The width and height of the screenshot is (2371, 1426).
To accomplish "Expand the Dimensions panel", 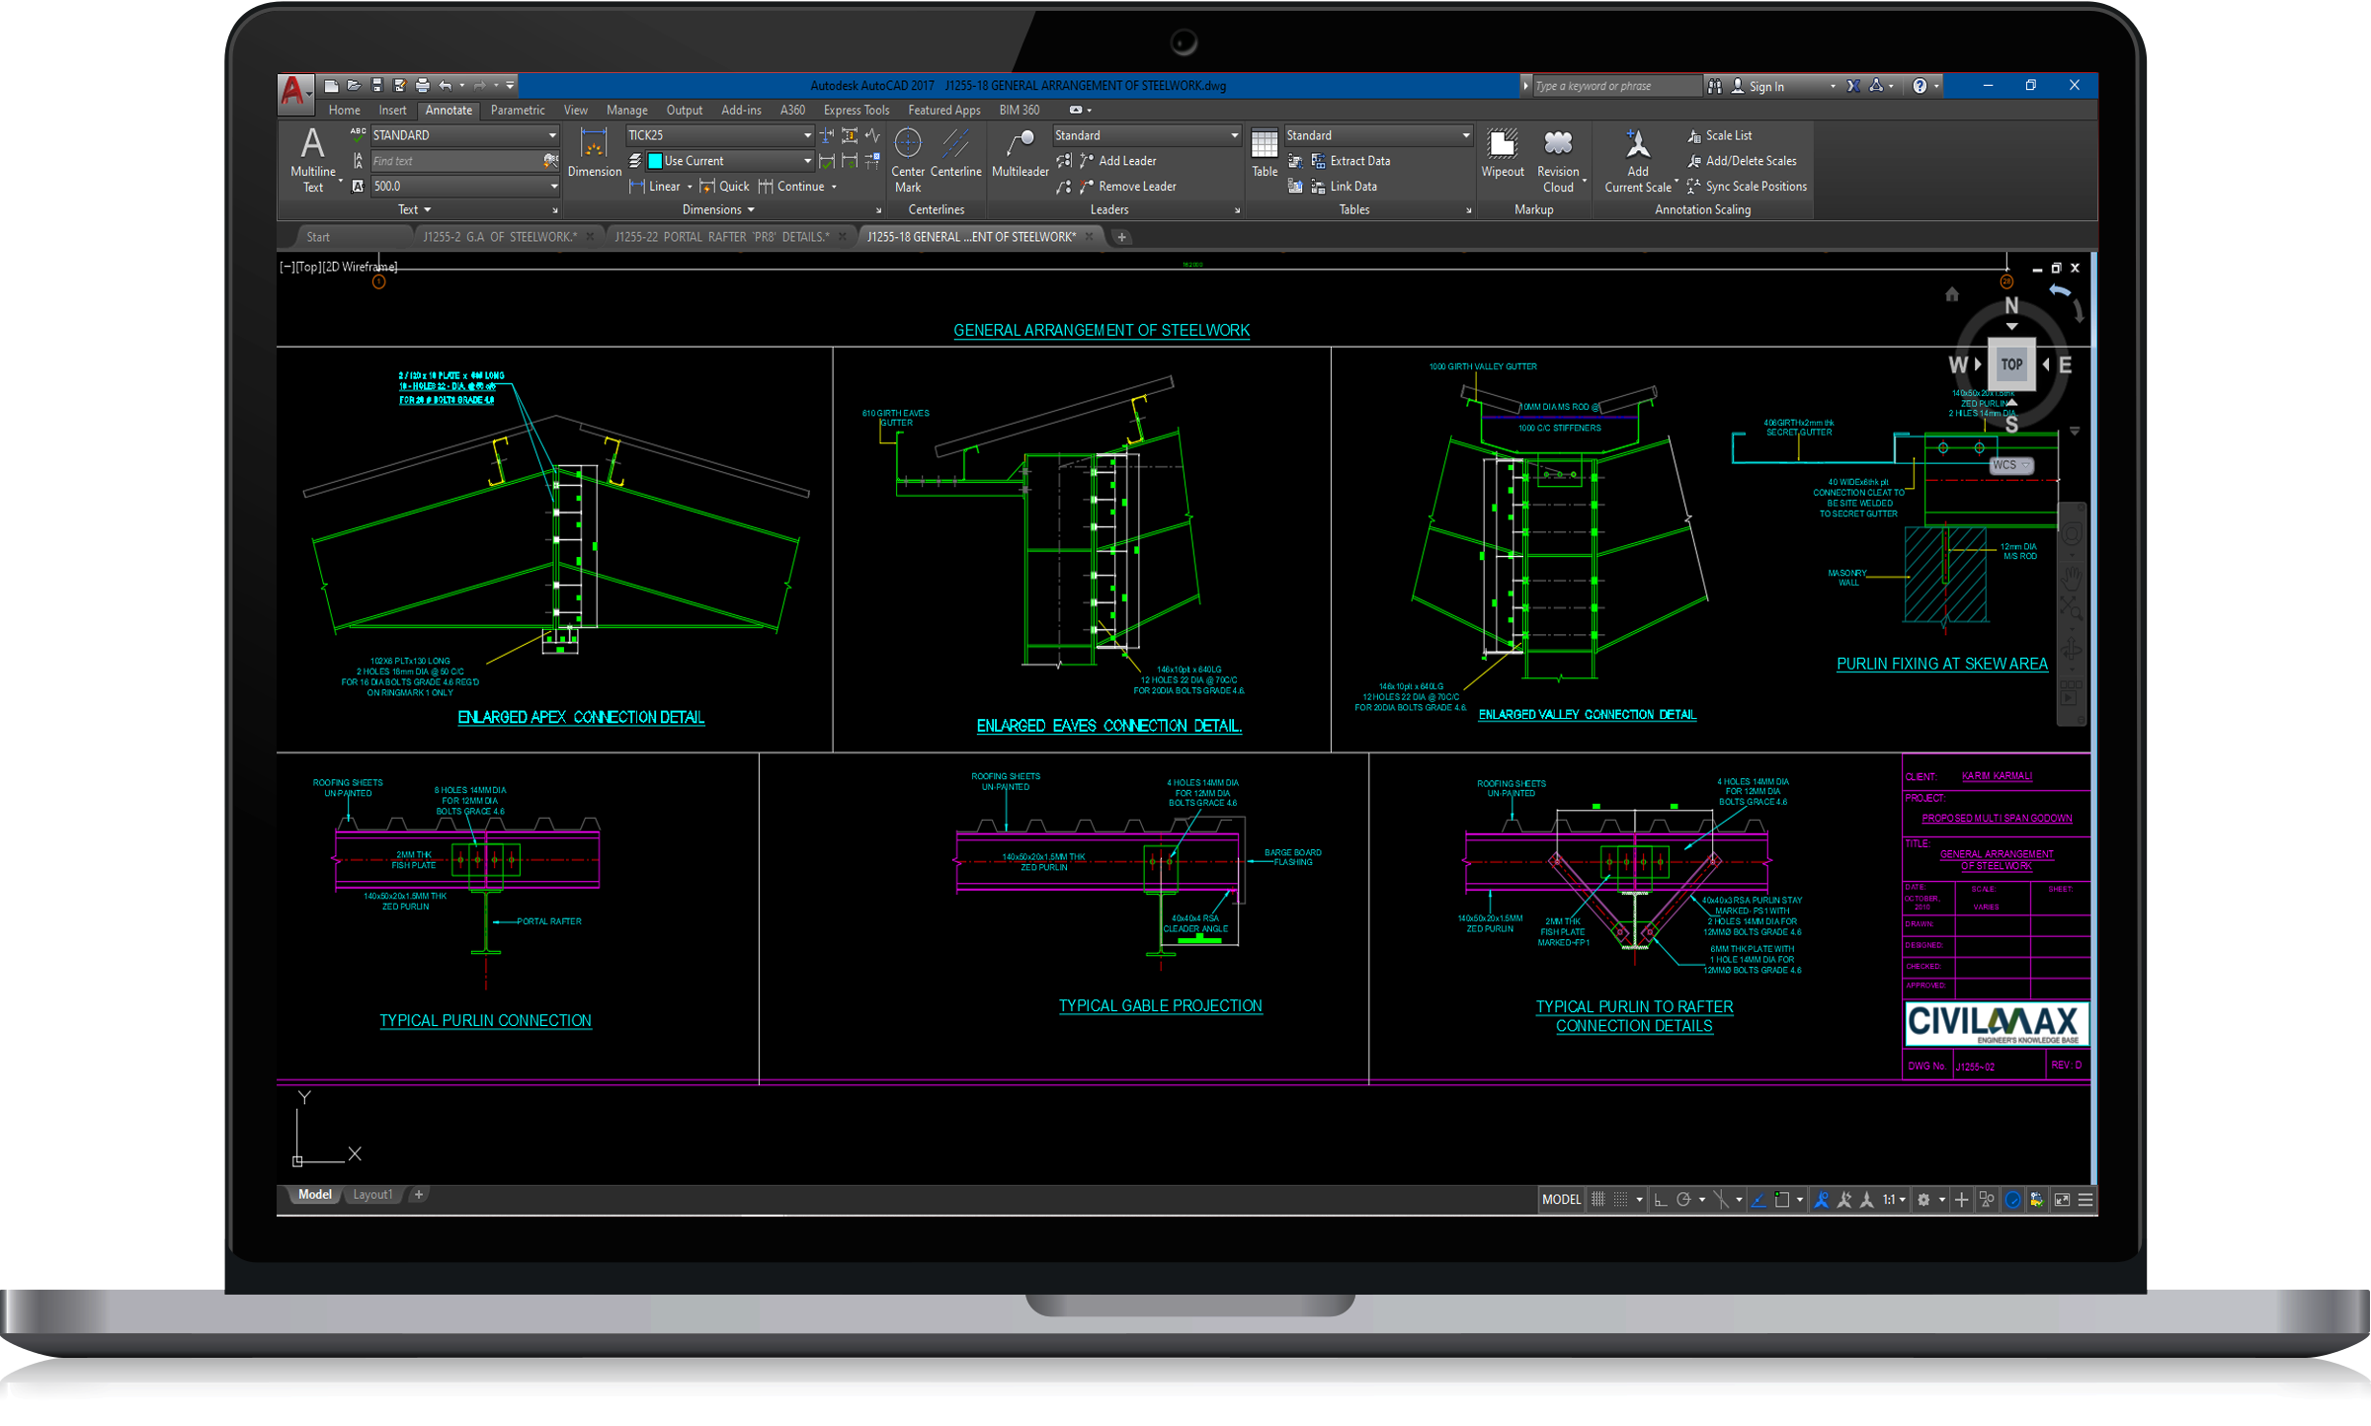I will 718,209.
